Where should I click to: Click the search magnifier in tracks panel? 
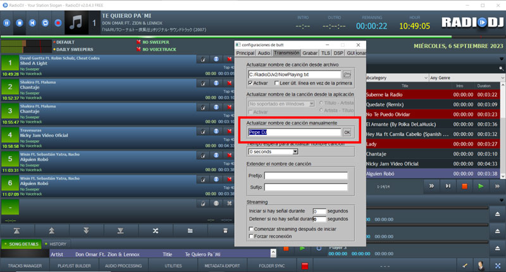point(501,68)
